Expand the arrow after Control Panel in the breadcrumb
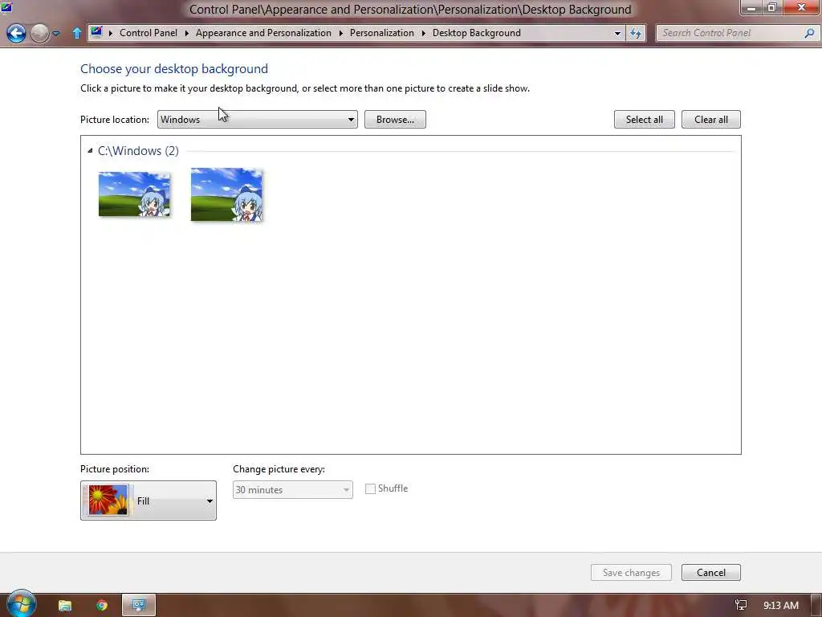822x617 pixels. point(186,33)
